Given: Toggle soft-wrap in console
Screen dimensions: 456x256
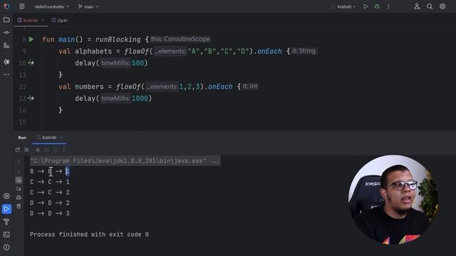Looking at the screenshot, I should (x=19, y=180).
